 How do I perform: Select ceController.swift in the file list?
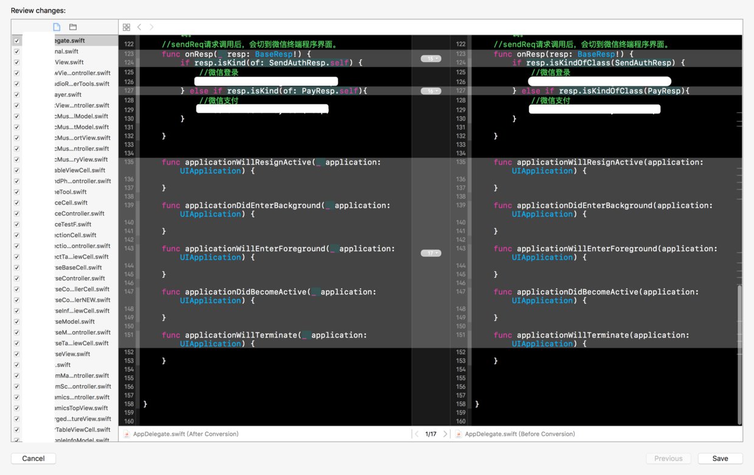point(79,213)
